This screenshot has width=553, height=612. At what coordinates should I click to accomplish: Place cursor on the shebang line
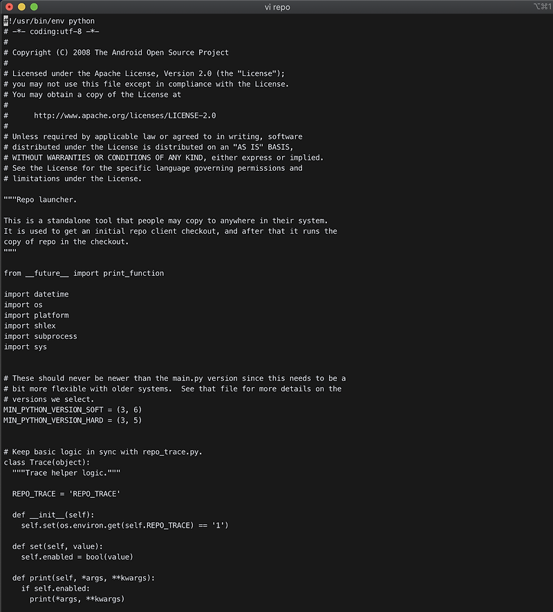click(x=48, y=21)
